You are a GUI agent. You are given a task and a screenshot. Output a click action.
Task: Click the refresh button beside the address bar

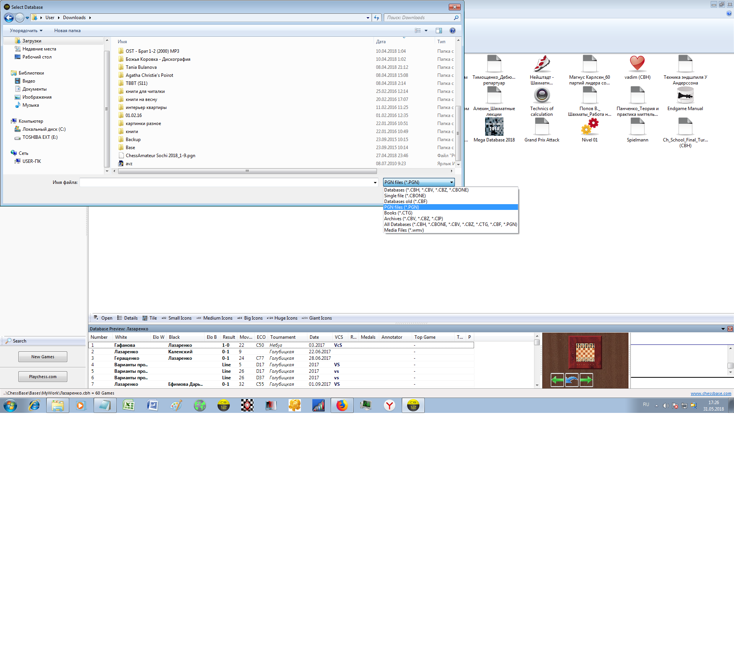377,18
